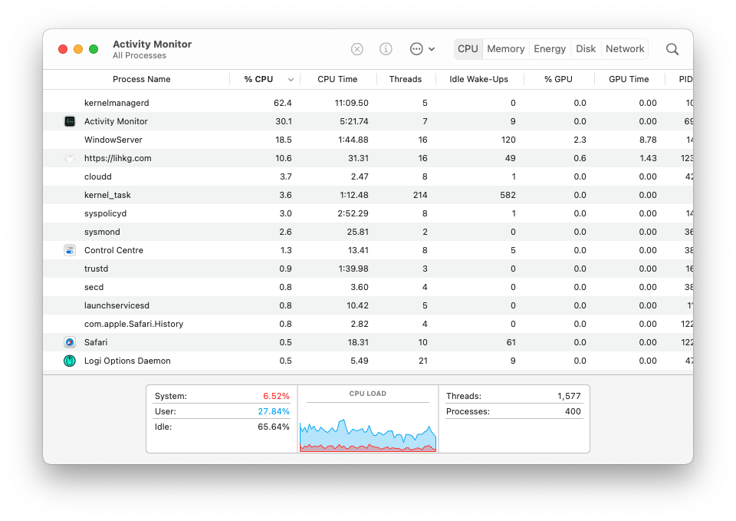
Task: Click the 8.78 GPU Time value
Action: tap(648, 140)
